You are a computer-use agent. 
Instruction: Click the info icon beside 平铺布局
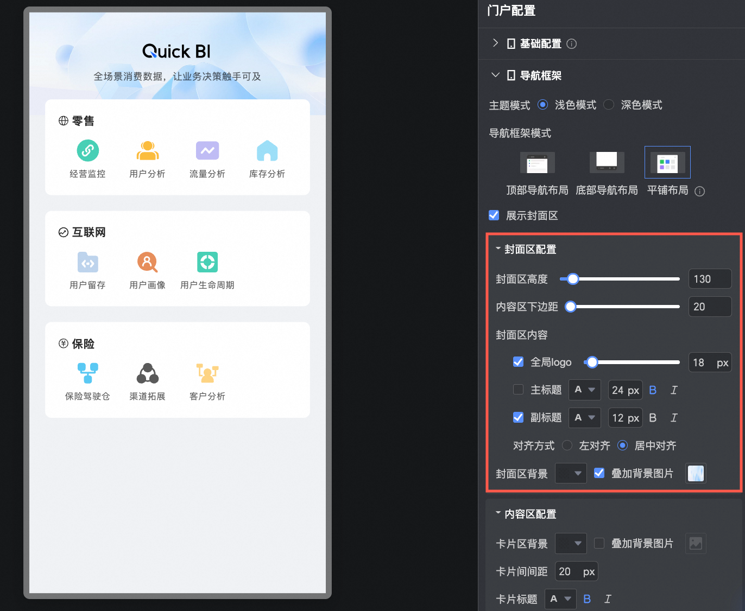[x=700, y=191]
